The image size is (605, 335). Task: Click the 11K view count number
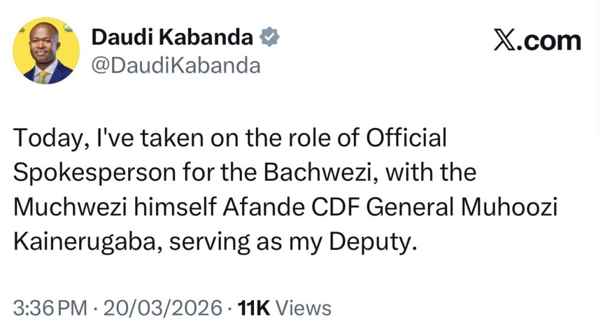pyautogui.click(x=253, y=307)
